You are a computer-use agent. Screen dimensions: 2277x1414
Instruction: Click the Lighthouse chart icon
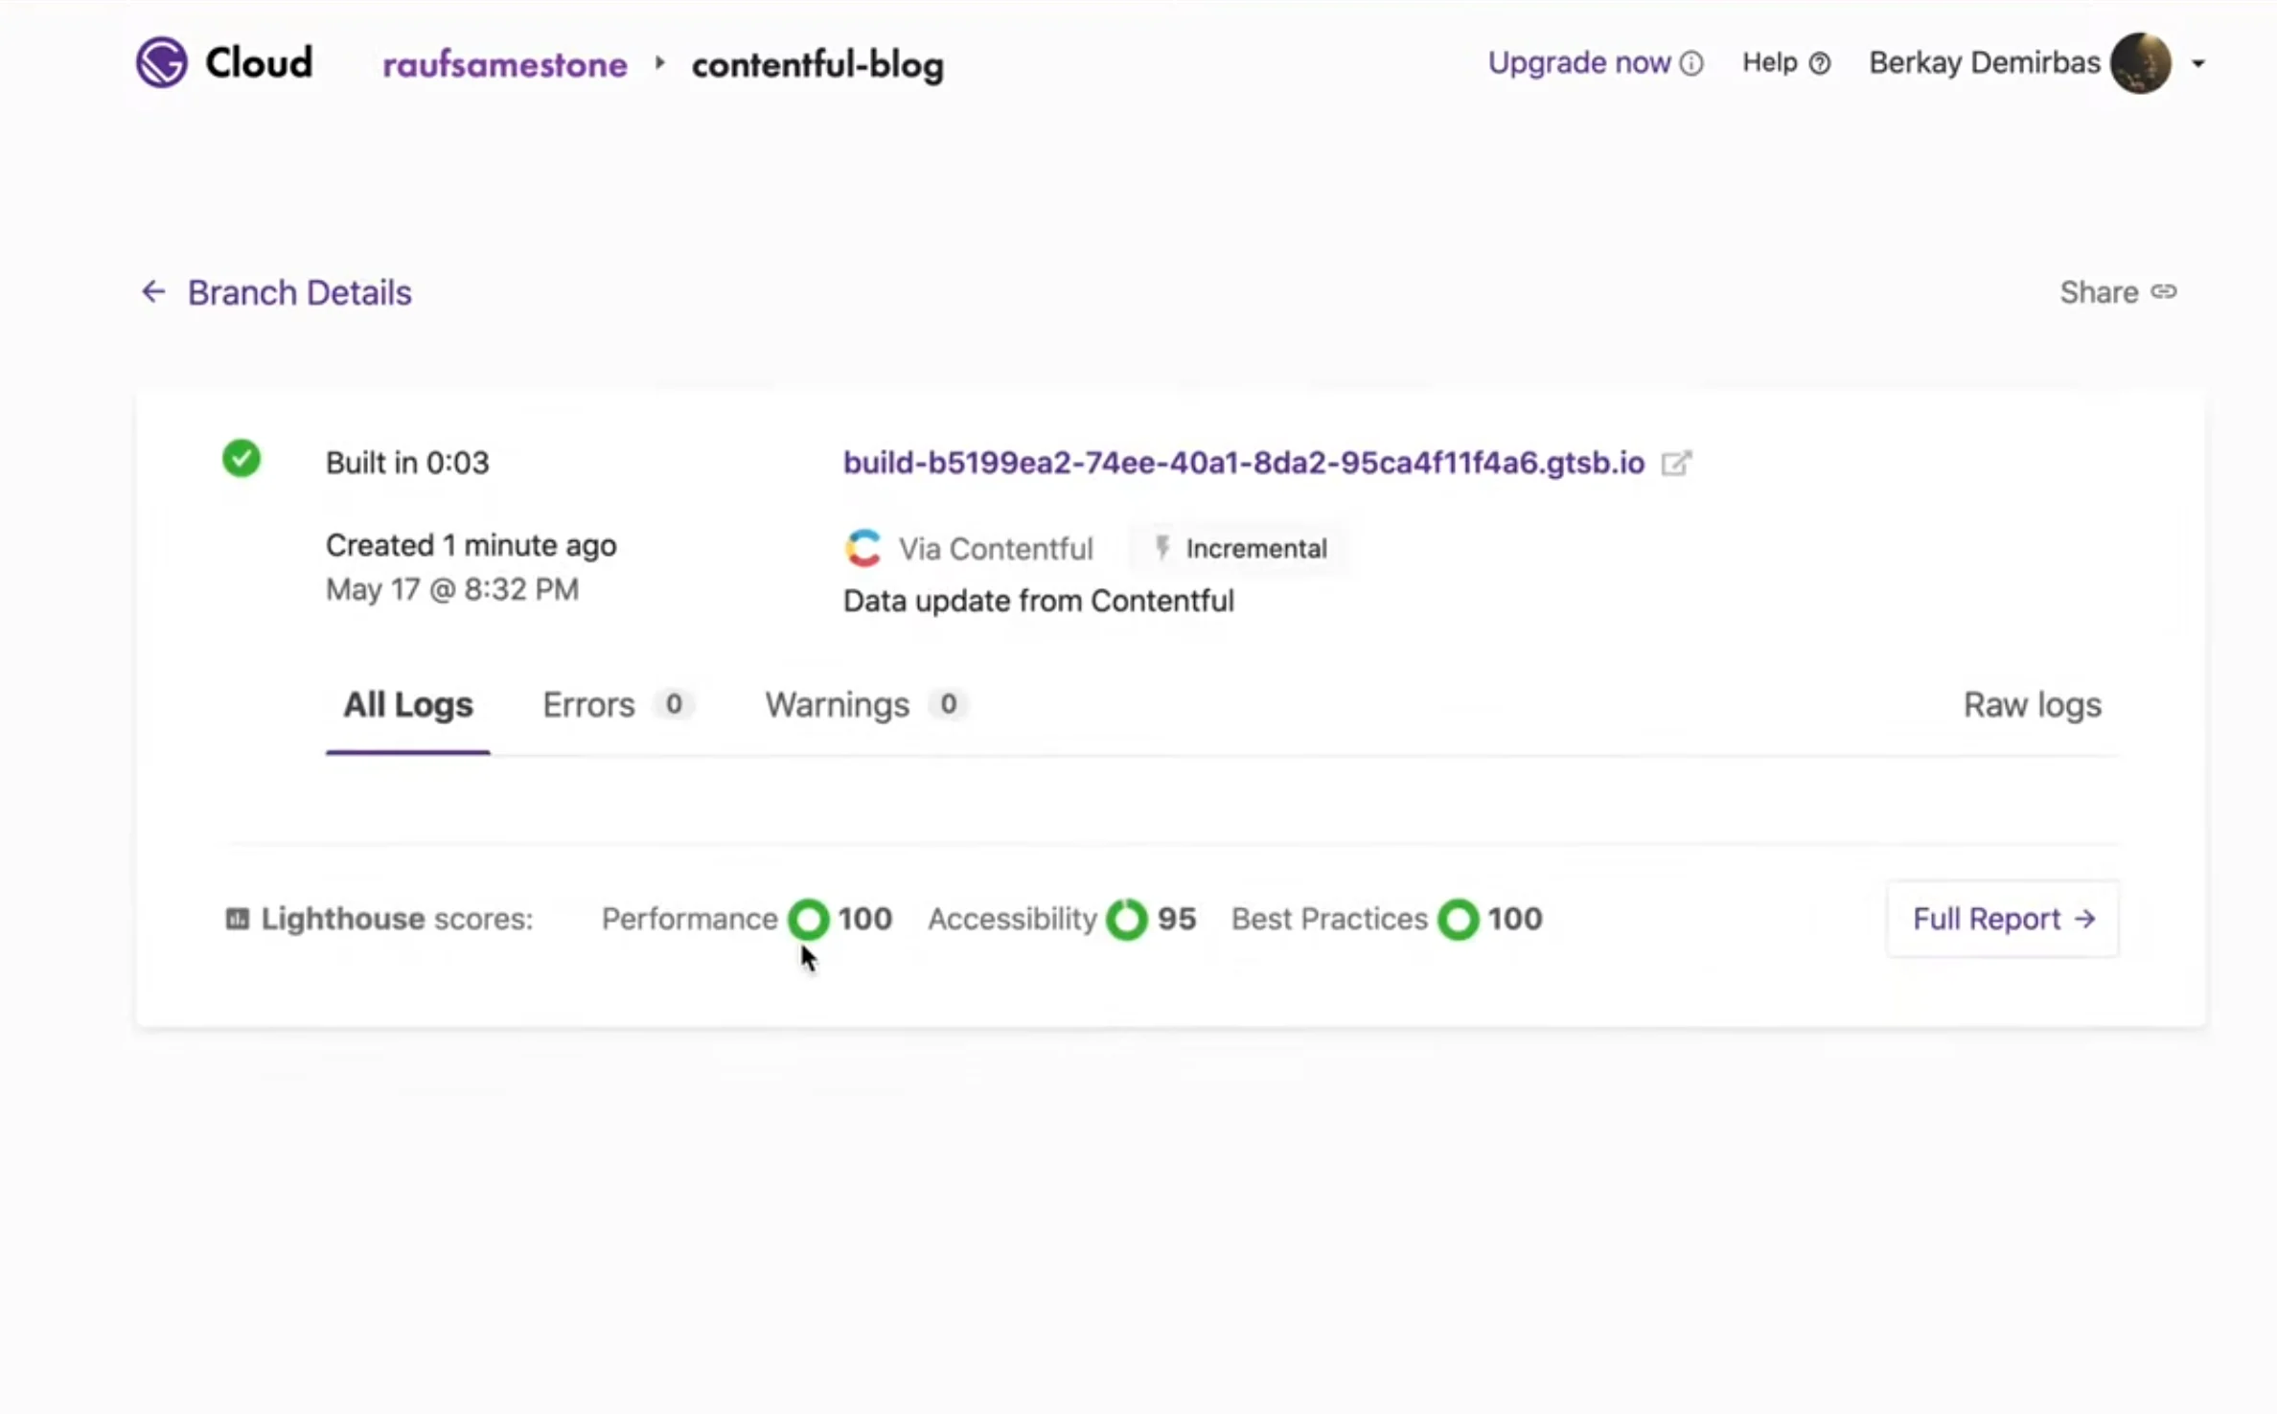pos(237,920)
